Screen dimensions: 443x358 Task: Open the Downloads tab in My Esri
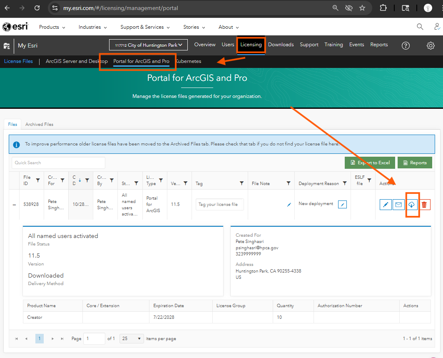[x=281, y=45]
